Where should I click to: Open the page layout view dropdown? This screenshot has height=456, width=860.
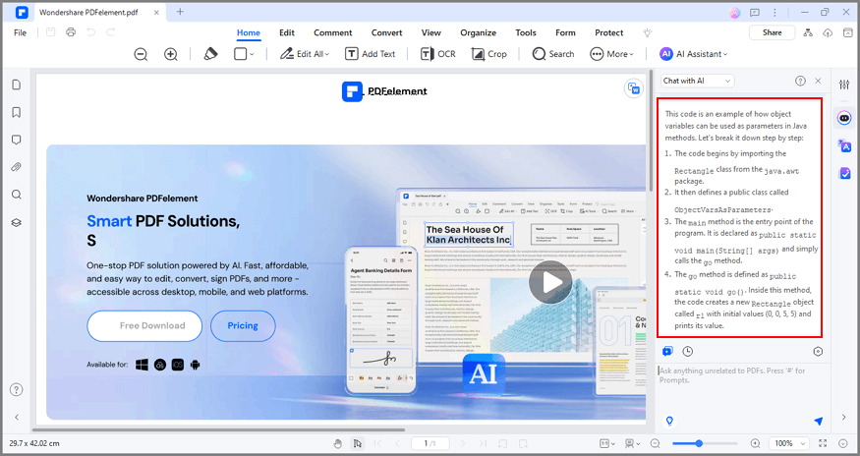tap(632, 443)
